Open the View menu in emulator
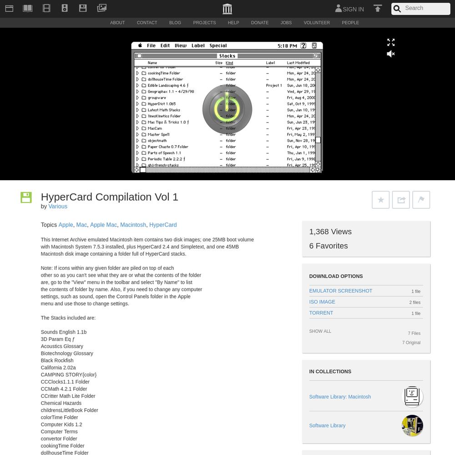This screenshot has height=455, width=455. tap(181, 45)
